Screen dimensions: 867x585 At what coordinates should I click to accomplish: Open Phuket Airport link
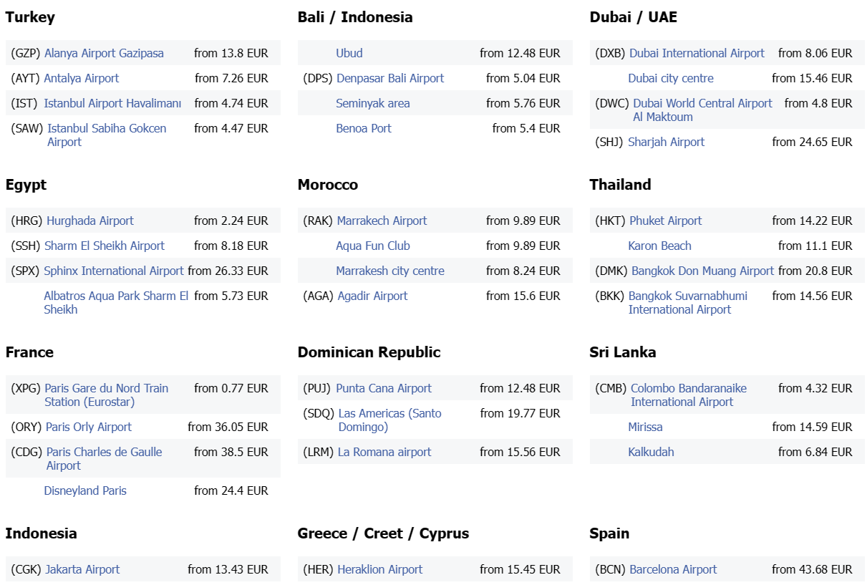point(665,221)
